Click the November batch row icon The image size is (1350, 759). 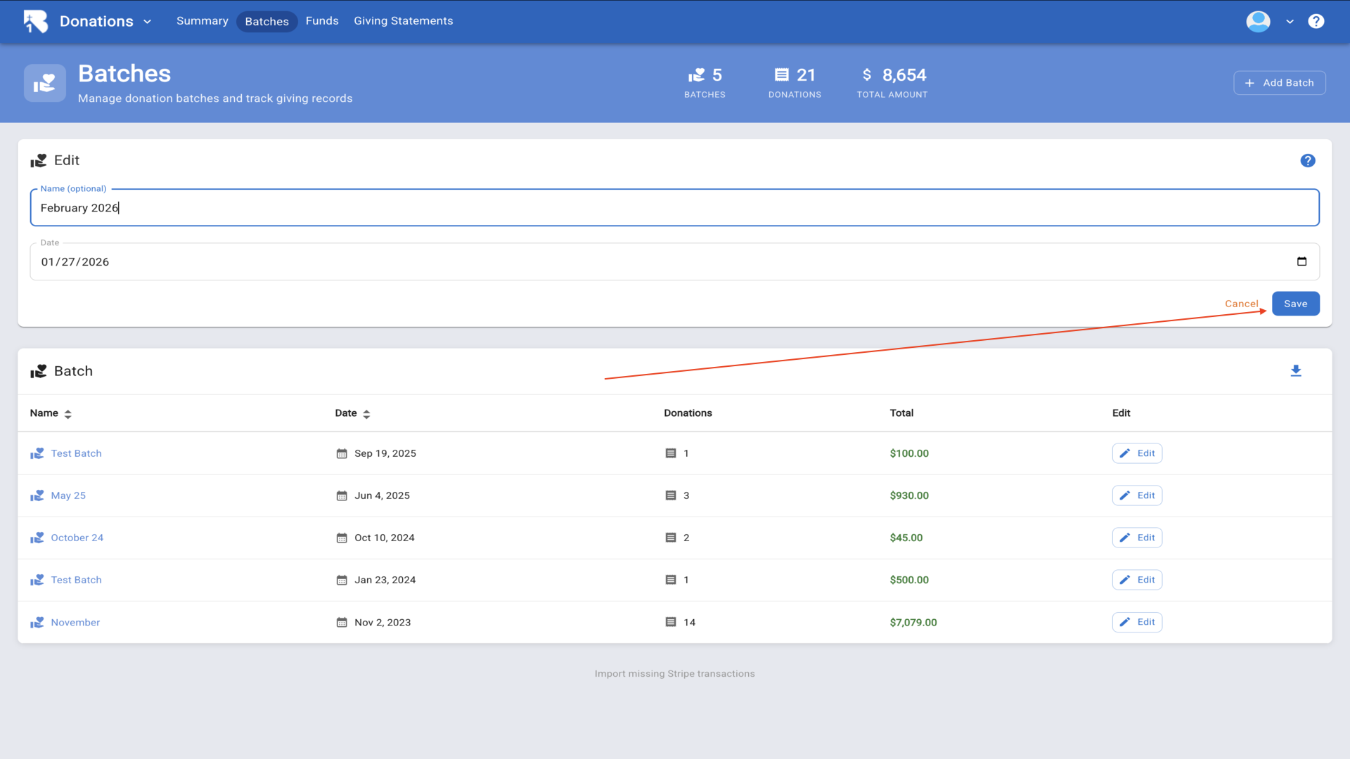37,623
